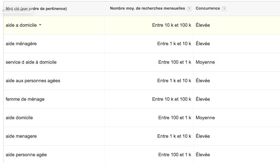Click Élevée competition for aide menagere
Viewport: 280px width, 163px height.
pyautogui.click(x=203, y=136)
